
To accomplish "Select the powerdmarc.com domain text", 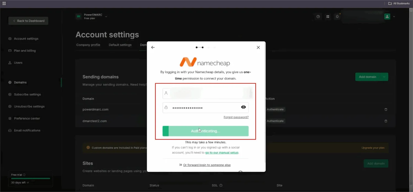I will coord(95,109).
